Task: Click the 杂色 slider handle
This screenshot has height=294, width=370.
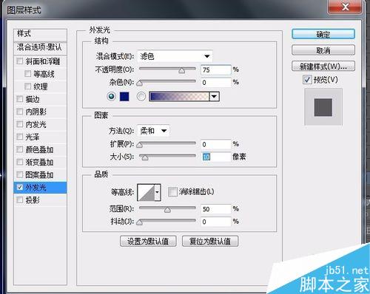Action: pyautogui.click(x=139, y=83)
